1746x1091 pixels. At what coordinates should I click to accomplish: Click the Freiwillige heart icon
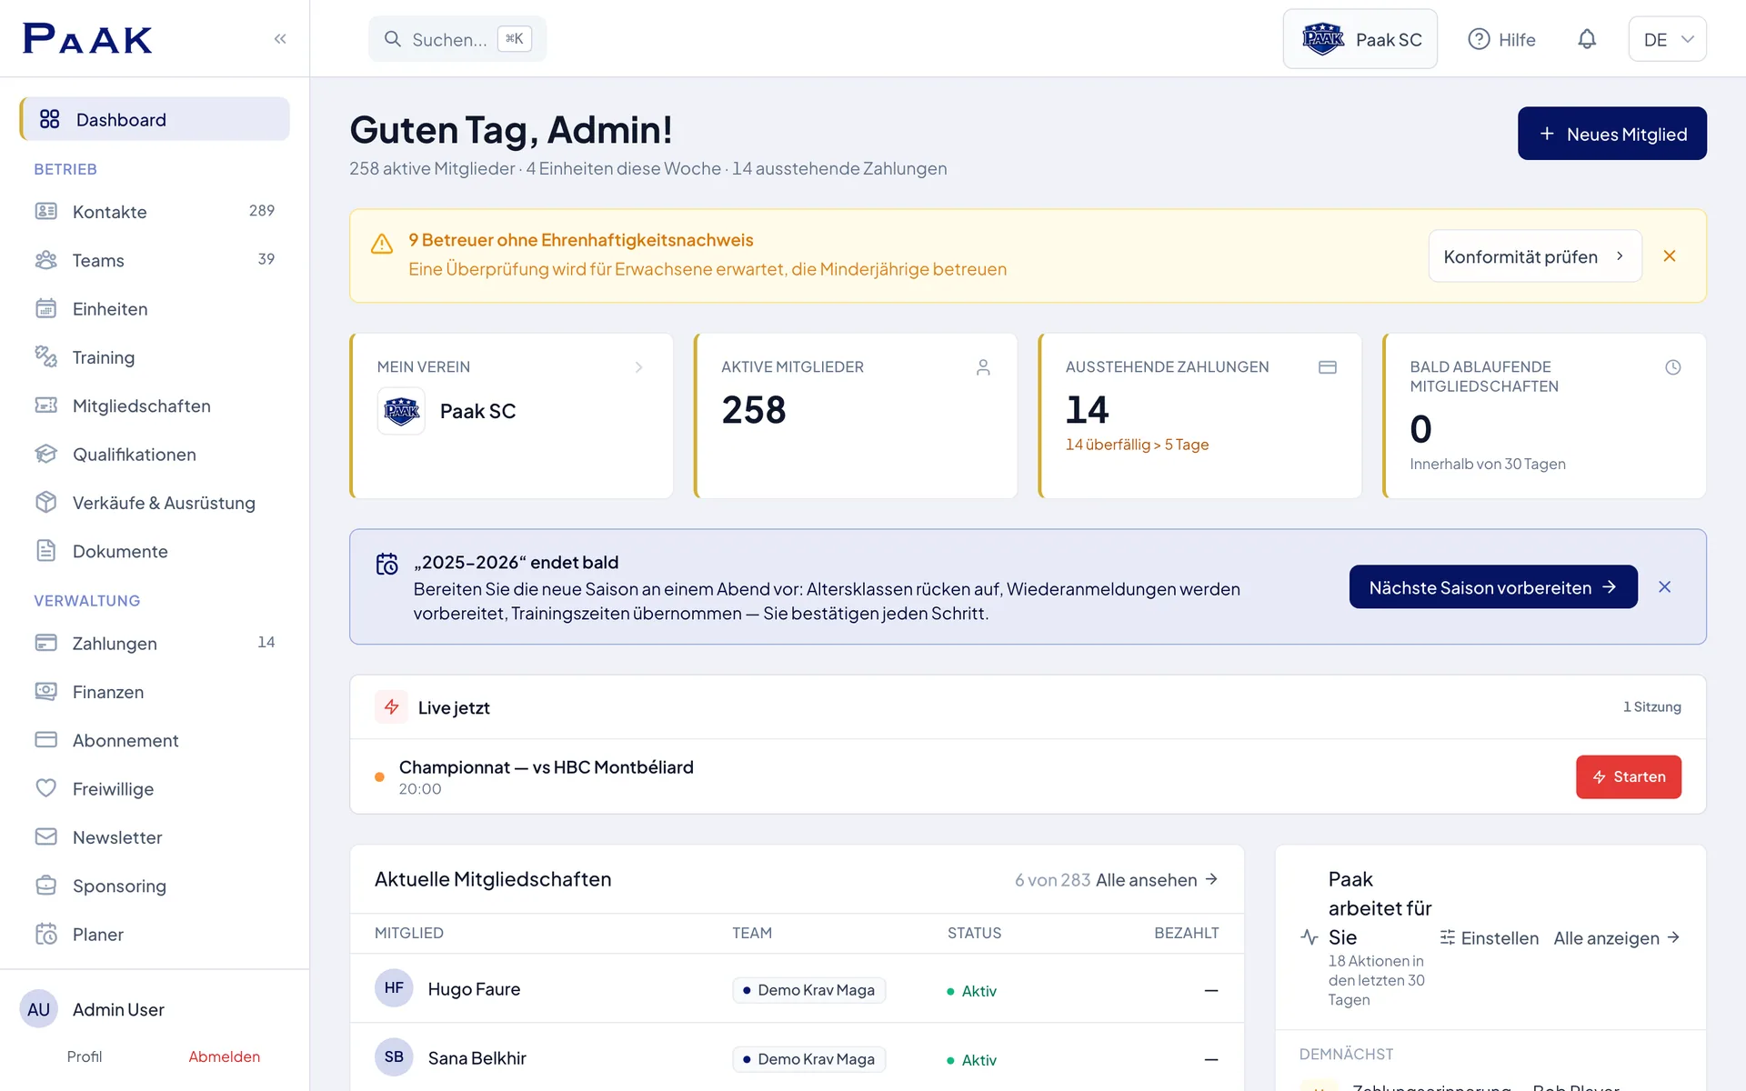[45, 788]
